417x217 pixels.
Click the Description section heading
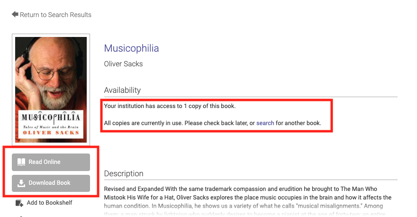(x=124, y=173)
